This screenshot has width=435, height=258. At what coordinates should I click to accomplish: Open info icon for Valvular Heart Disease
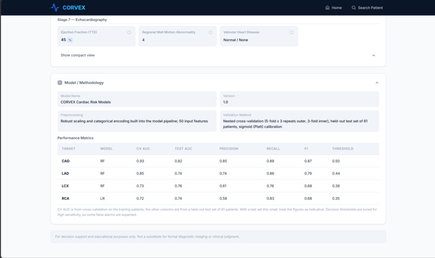(291, 32)
